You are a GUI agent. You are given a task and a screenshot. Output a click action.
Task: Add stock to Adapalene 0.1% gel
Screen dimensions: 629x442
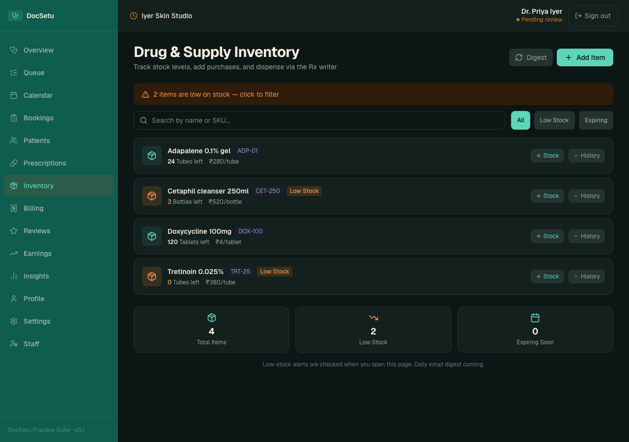pyautogui.click(x=547, y=156)
